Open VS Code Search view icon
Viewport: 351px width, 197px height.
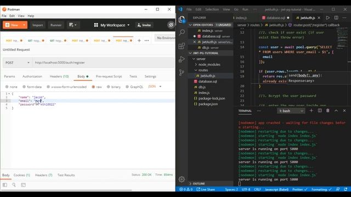pyautogui.click(x=182, y=32)
